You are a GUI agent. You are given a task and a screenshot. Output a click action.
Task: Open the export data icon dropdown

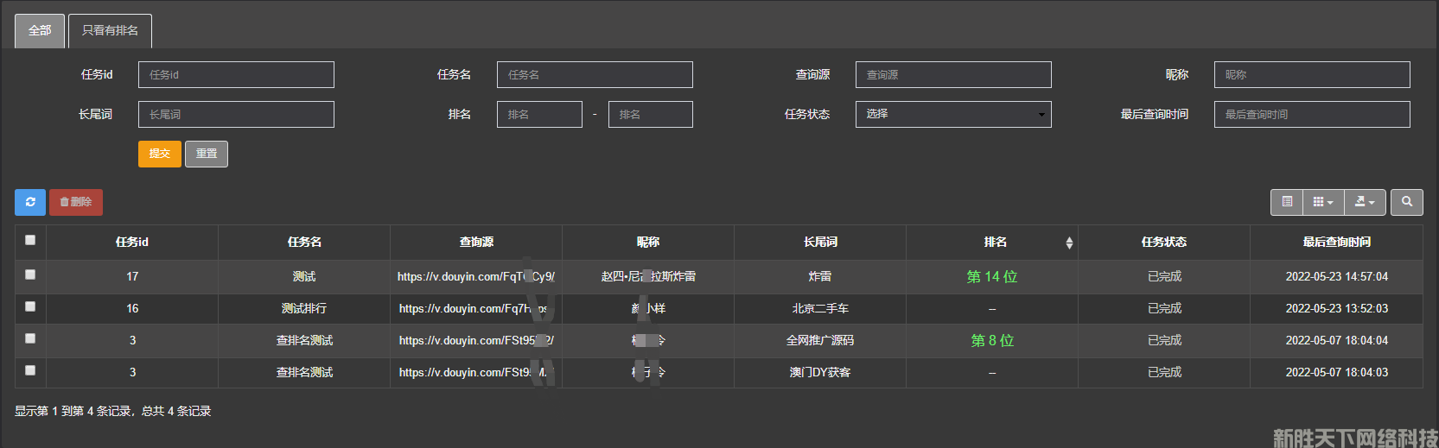pos(1365,202)
